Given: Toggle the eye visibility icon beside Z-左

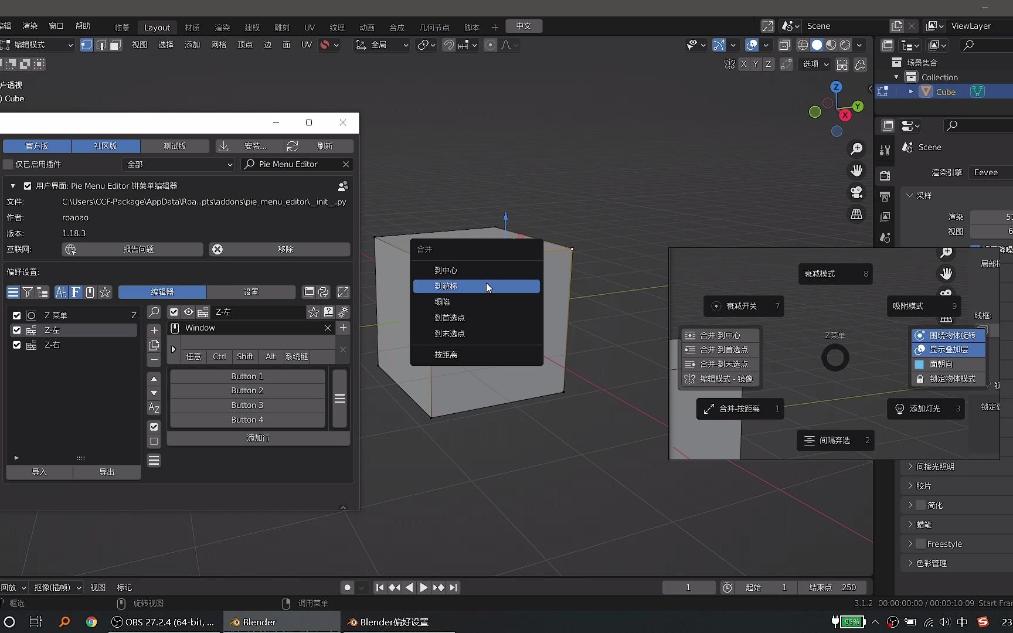Looking at the screenshot, I should [188, 312].
